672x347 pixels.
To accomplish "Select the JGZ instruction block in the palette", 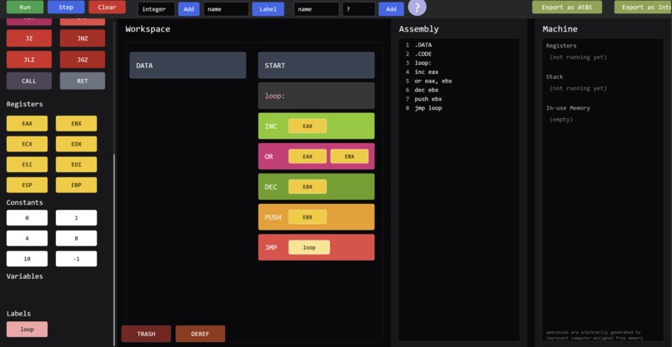I will coord(83,59).
